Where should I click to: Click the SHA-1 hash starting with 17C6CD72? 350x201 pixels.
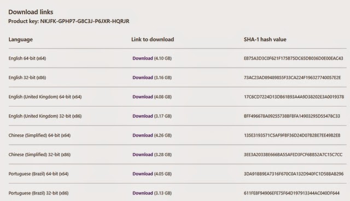(x=294, y=97)
